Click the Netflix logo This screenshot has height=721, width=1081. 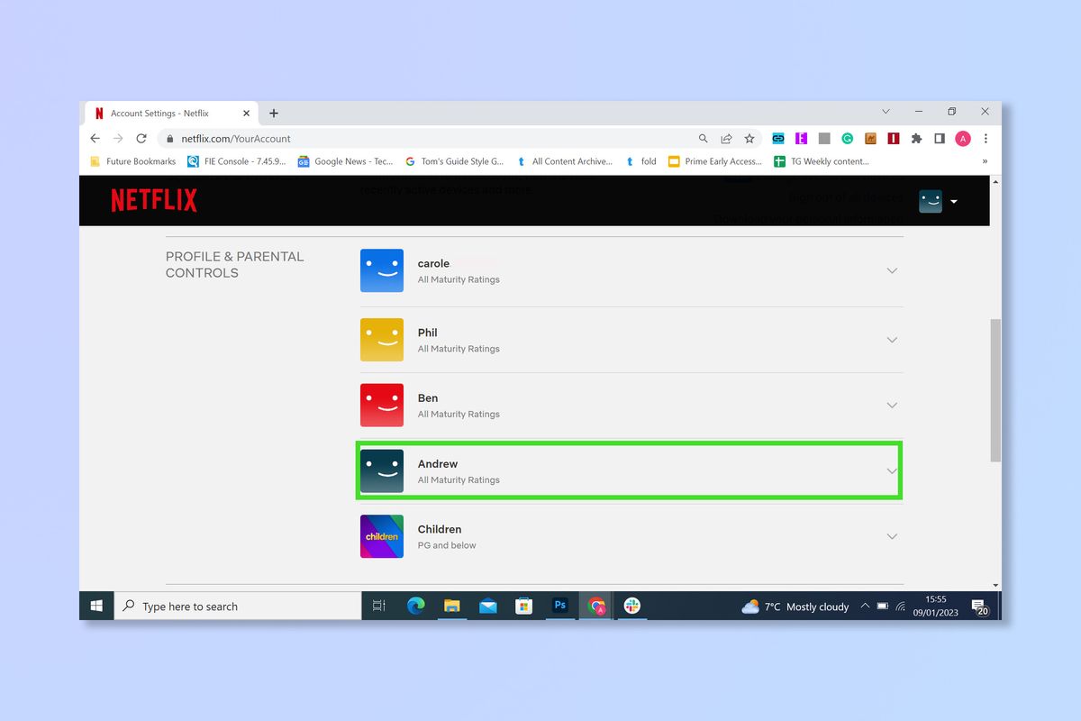[153, 199]
